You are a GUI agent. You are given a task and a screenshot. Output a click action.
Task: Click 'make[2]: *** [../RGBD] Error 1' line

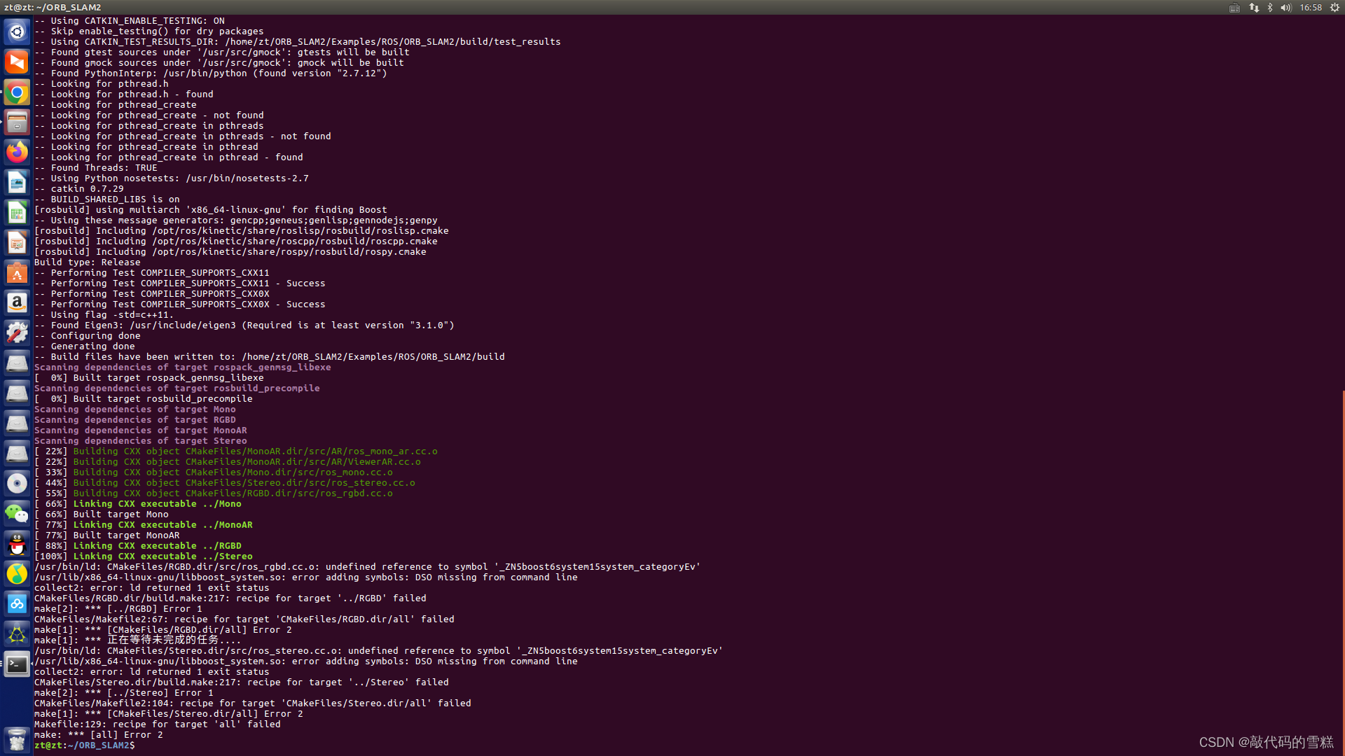118,609
